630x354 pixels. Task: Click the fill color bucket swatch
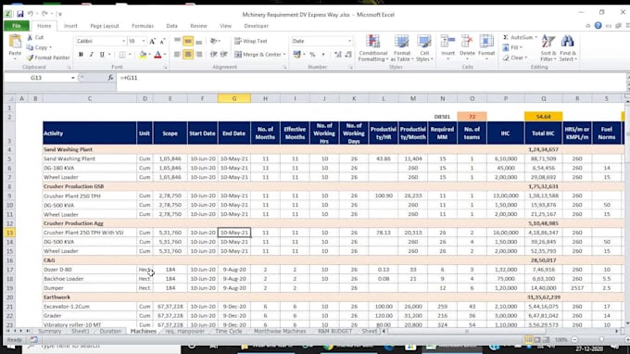coord(143,55)
